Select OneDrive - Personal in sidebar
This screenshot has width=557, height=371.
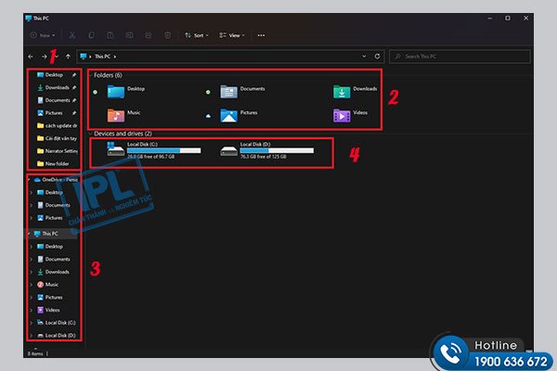point(56,180)
